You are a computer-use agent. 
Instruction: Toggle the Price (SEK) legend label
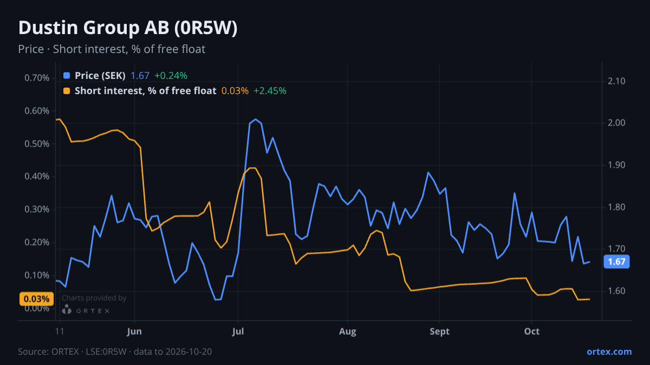click(100, 76)
